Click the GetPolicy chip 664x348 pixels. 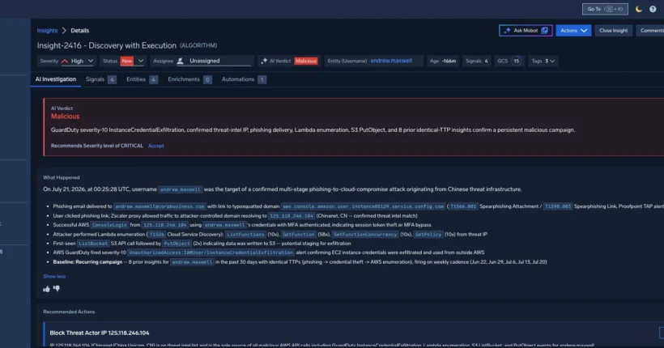[428, 235]
